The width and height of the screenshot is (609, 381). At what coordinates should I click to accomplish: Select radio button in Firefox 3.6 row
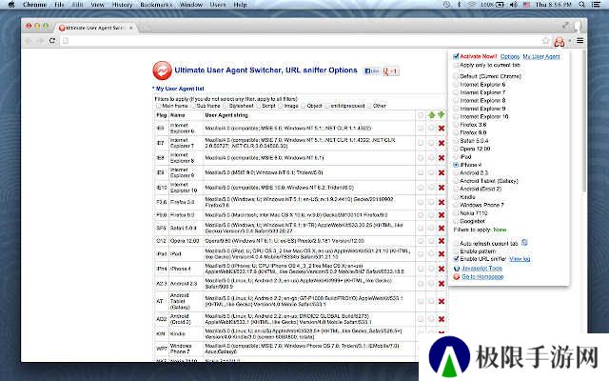(x=431, y=202)
